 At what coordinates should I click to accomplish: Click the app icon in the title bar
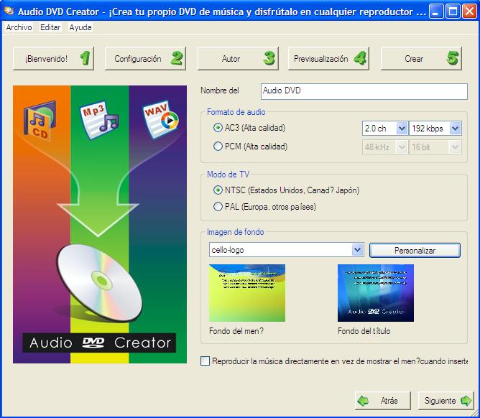click(9, 11)
